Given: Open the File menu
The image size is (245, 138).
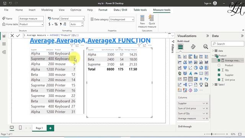Looking at the screenshot, I should click(x=6, y=10).
